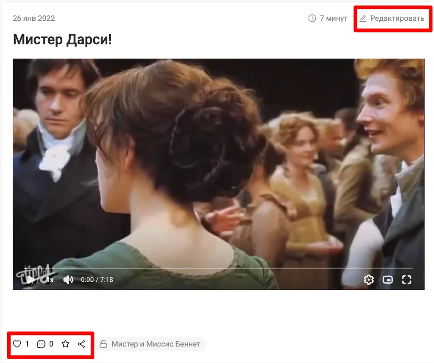
Task: Click the 26 янв 2022 date
Action: tap(34, 18)
